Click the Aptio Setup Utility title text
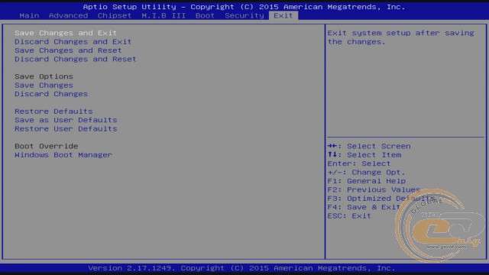Screen dimensions: 489x275 coord(244,7)
